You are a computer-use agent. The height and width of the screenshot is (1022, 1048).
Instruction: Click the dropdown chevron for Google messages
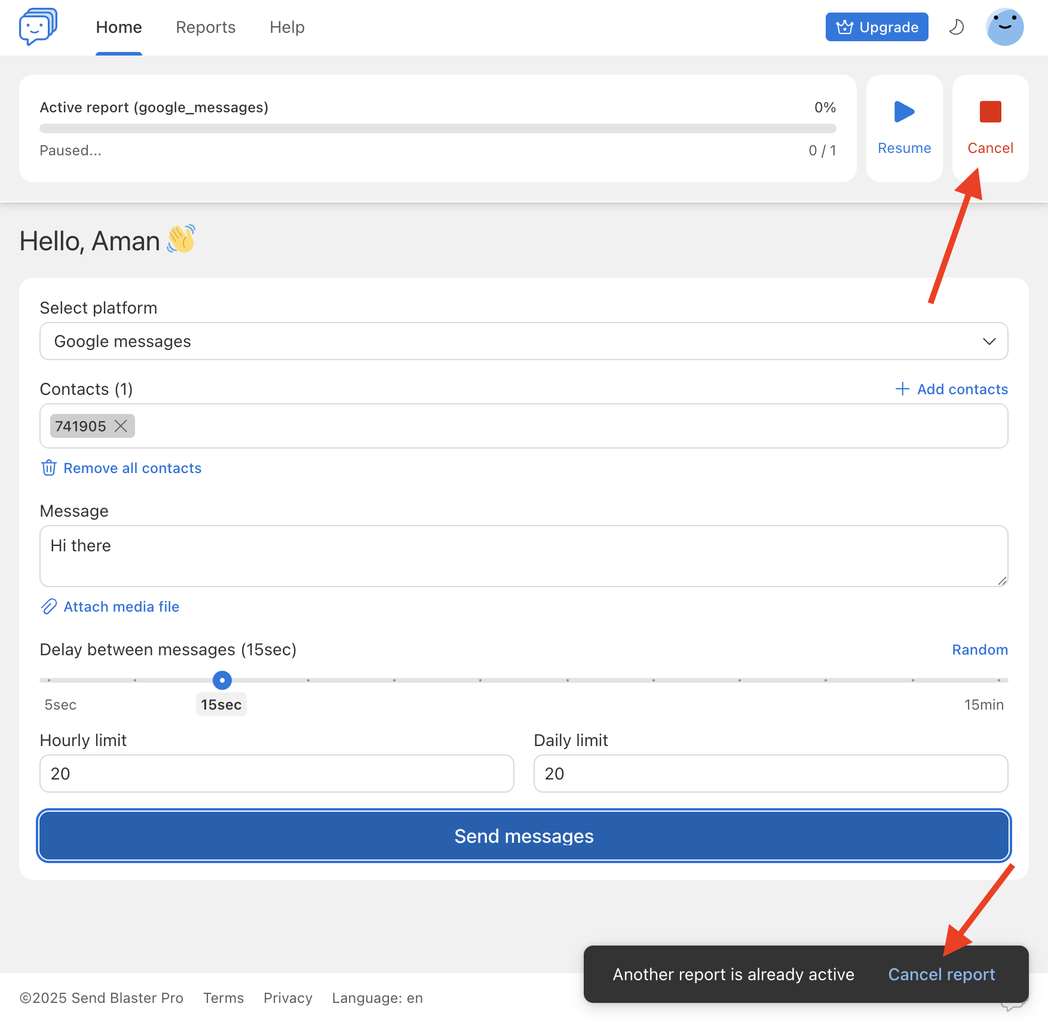(989, 341)
